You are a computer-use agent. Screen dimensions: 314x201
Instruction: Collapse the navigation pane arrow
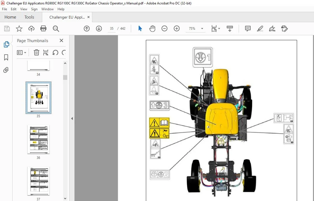tap(72, 118)
